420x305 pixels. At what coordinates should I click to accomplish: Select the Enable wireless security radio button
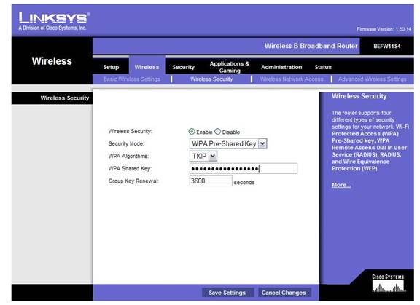click(192, 132)
